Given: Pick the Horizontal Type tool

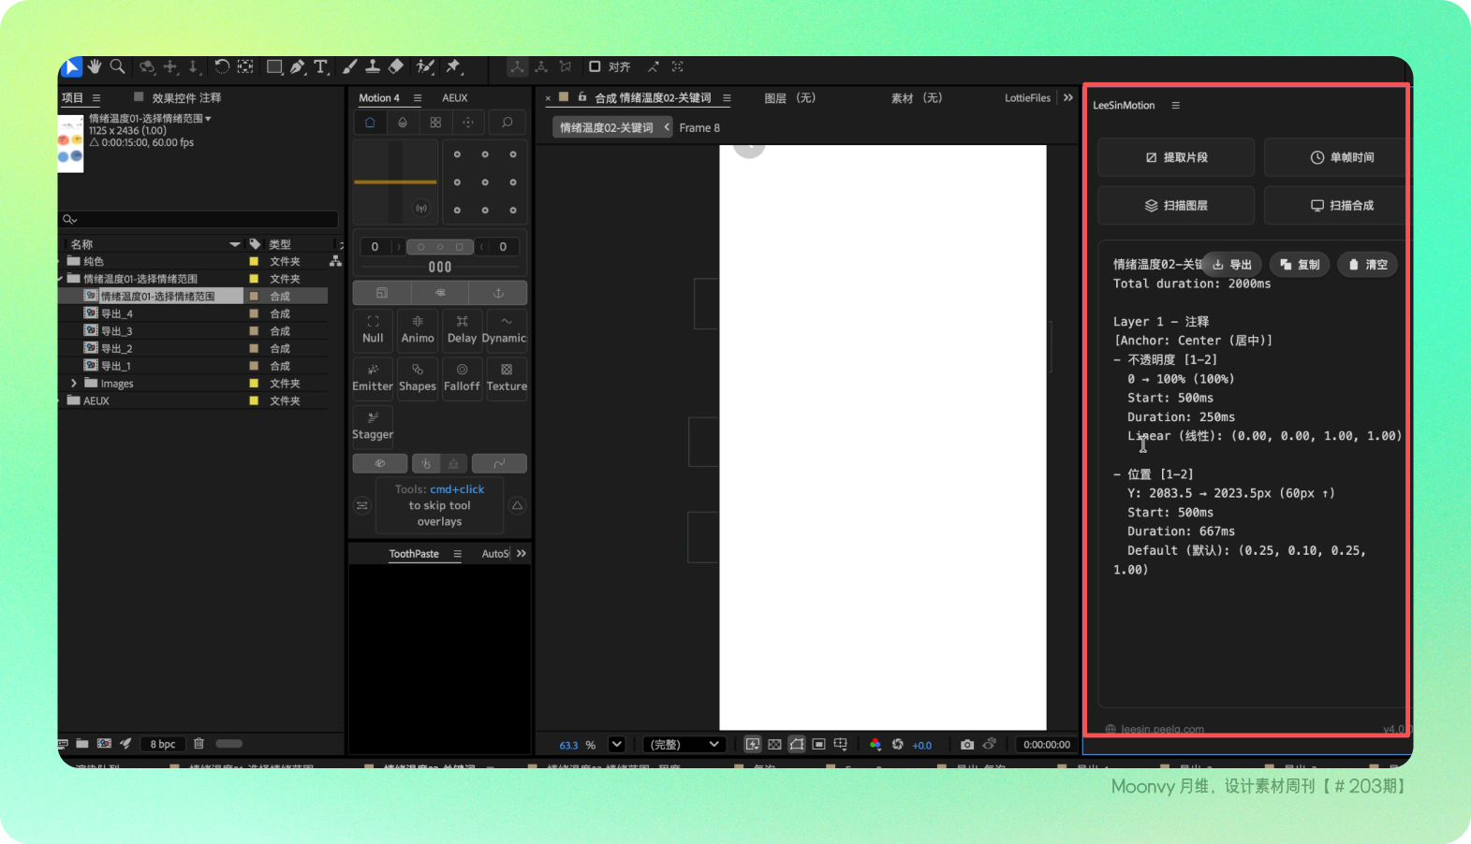Looking at the screenshot, I should [x=320, y=66].
